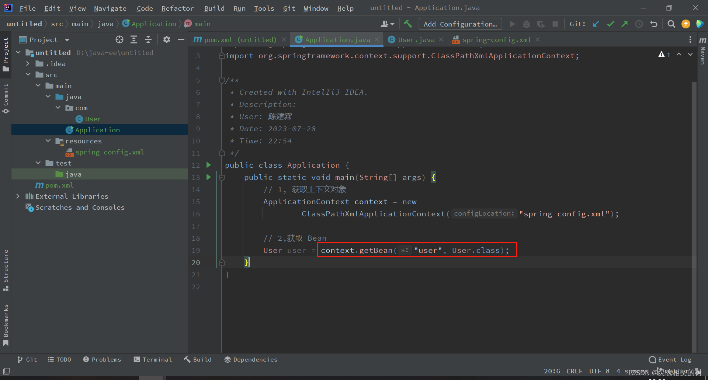Toggle the Structure tool window stripe
The width and height of the screenshot is (708, 380).
click(6, 271)
